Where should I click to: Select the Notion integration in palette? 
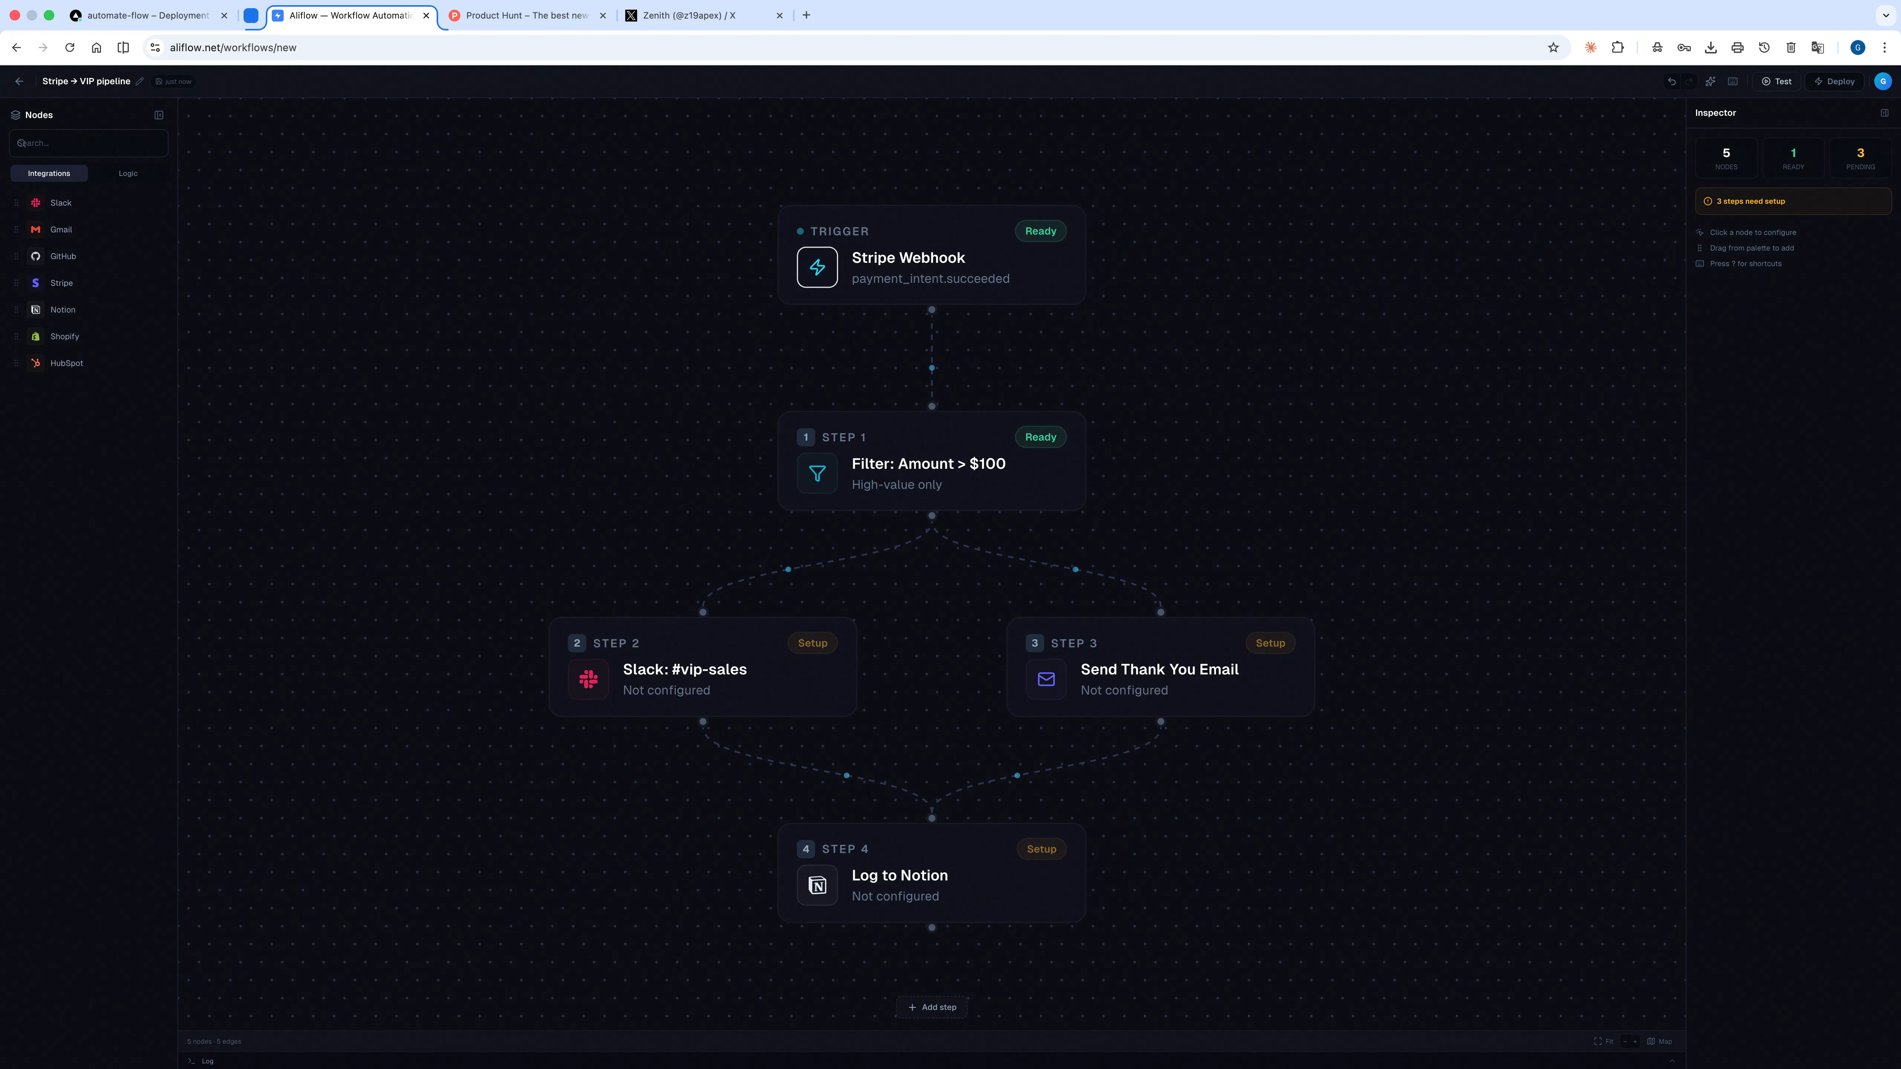89,310
